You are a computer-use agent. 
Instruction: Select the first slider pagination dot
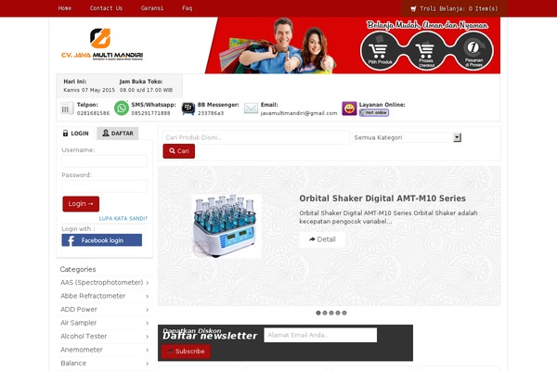point(318,313)
